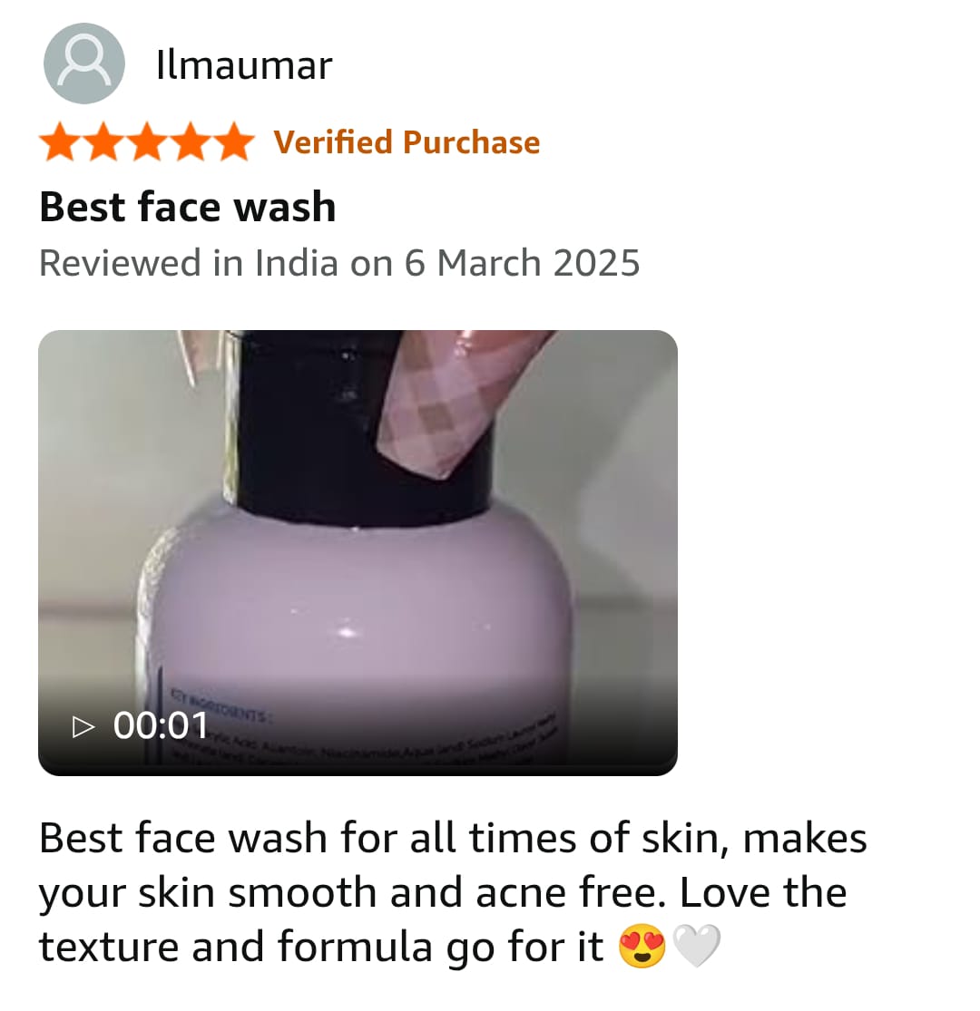Click the white heart emoji in the review
This screenshot has height=1011, width=980.
pyautogui.click(x=696, y=946)
